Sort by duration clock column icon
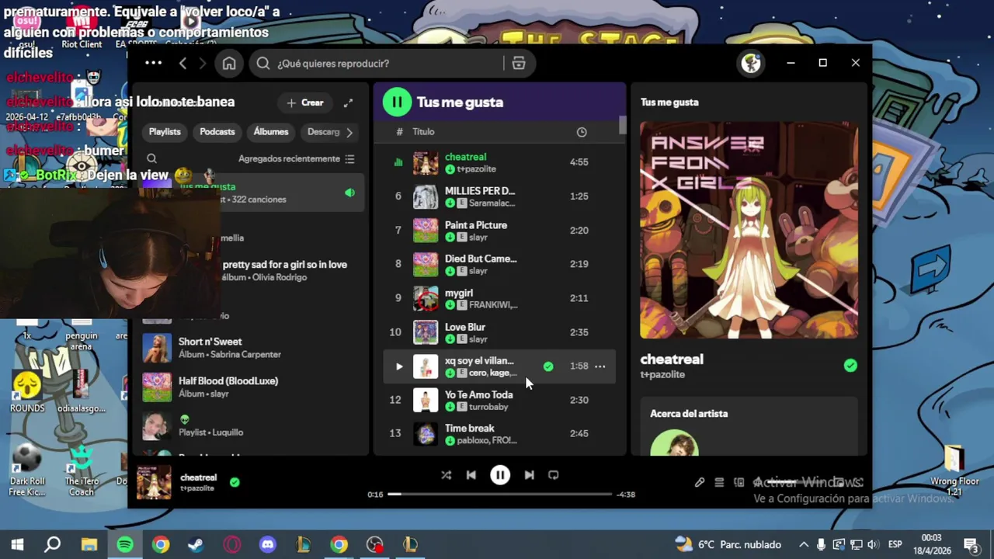This screenshot has height=559, width=994. [x=582, y=132]
